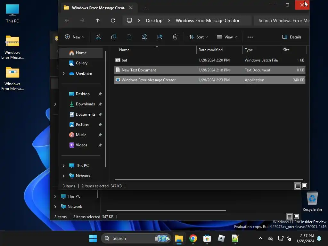Close the Windows Error Message Creator tab
328x246 pixels.
pyautogui.click(x=131, y=8)
